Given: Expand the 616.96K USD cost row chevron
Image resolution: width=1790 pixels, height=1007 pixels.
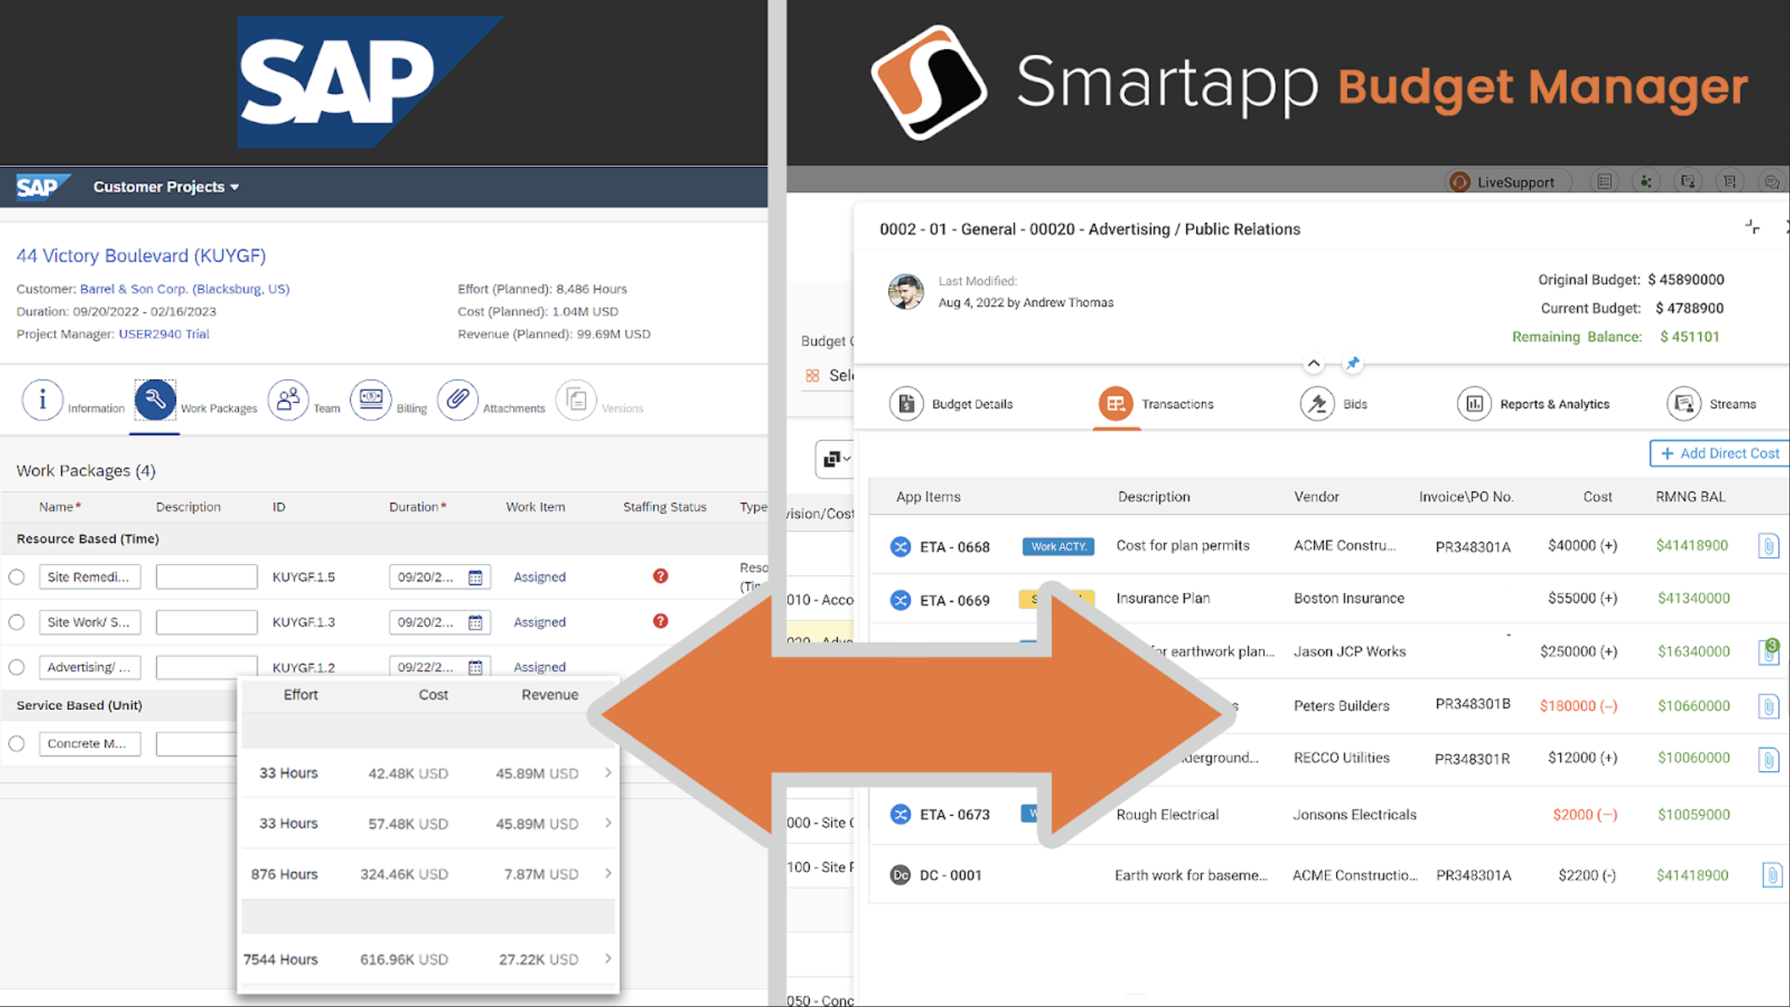Looking at the screenshot, I should coord(608,959).
